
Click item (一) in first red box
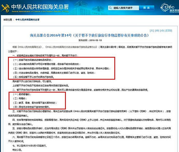33,60
